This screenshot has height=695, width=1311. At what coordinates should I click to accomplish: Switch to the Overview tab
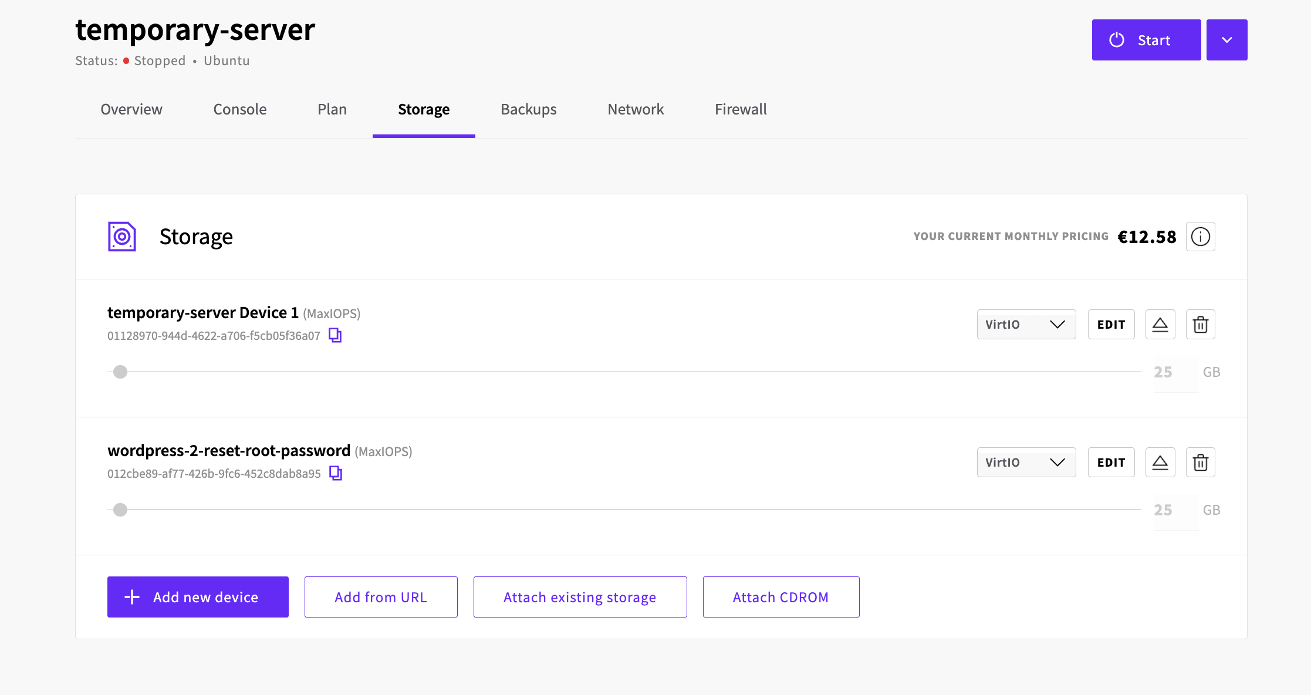[131, 109]
